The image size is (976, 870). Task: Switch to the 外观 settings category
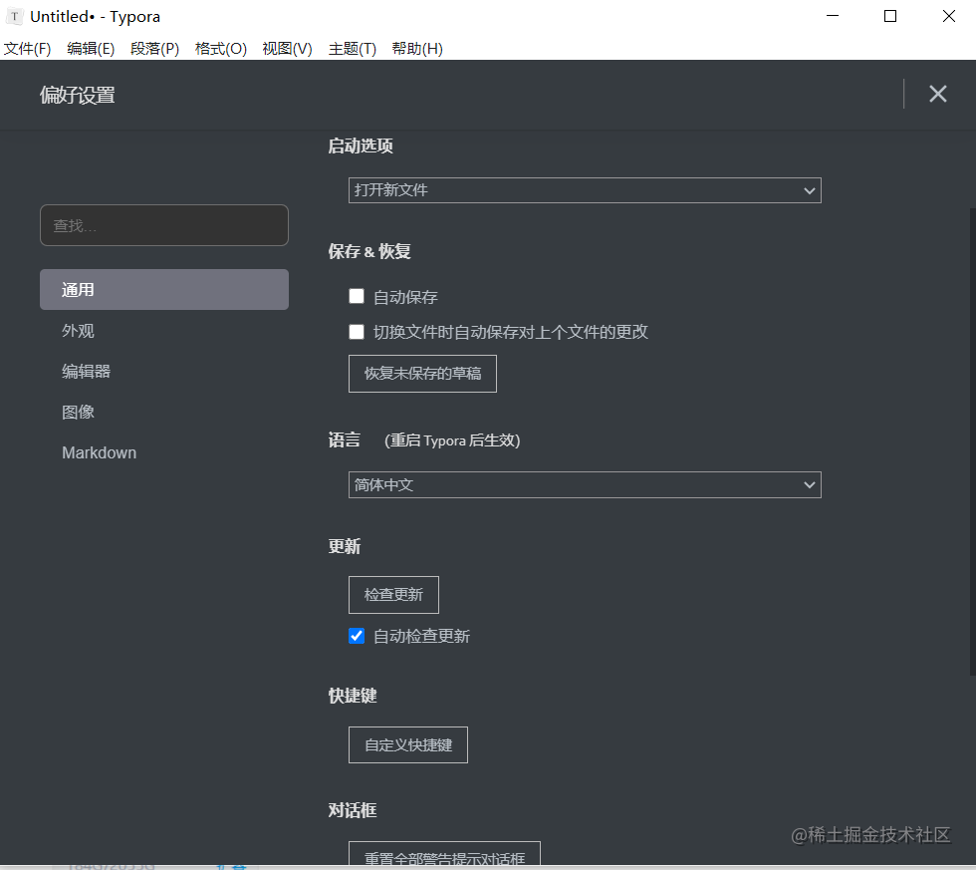pos(164,331)
